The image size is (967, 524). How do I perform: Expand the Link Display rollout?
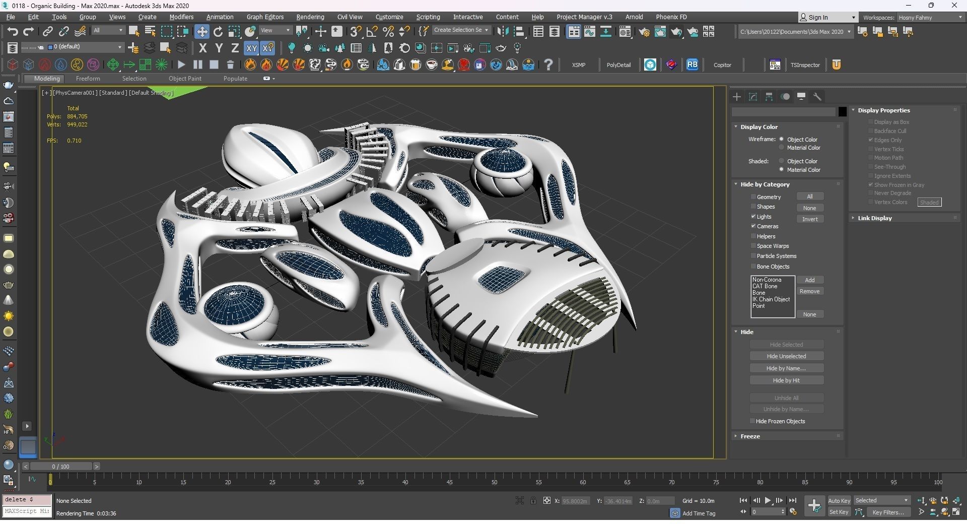pos(875,218)
